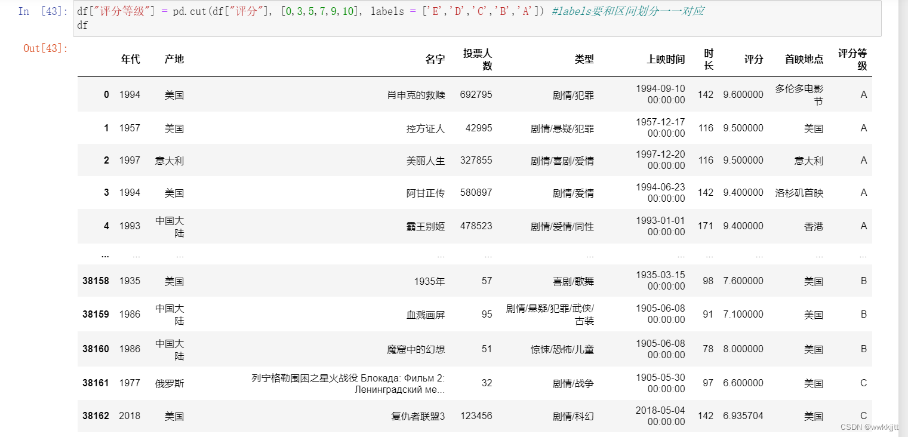The height and width of the screenshot is (437, 908).
Task: Click the 列宁格勒围困之星火战役 title cell
Action: point(349,383)
